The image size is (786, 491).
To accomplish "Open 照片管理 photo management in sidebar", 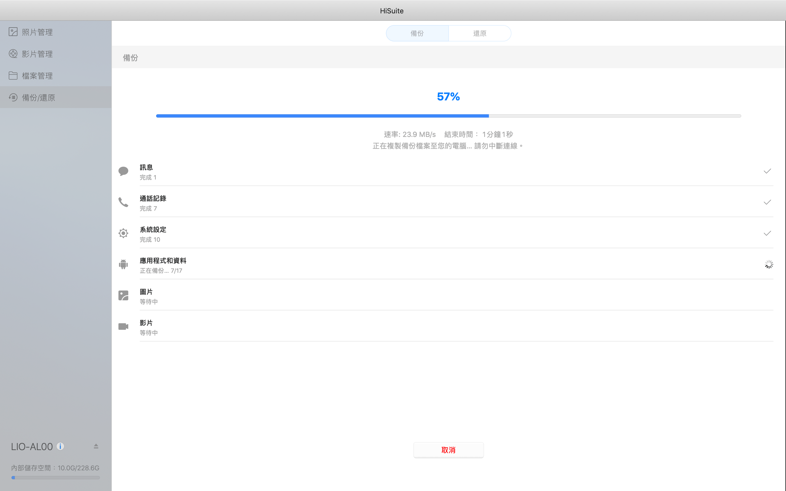I will (56, 32).
